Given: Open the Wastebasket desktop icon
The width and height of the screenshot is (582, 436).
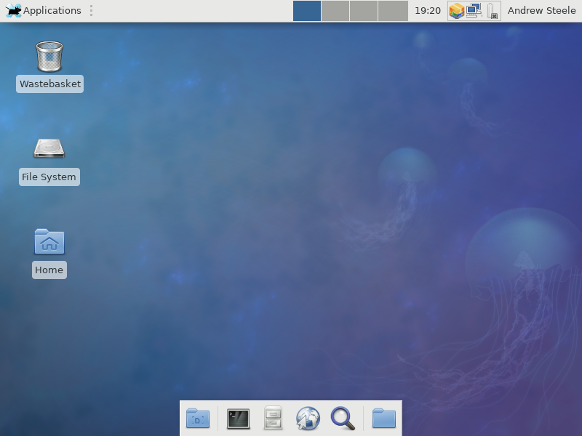Looking at the screenshot, I should coord(49,57).
